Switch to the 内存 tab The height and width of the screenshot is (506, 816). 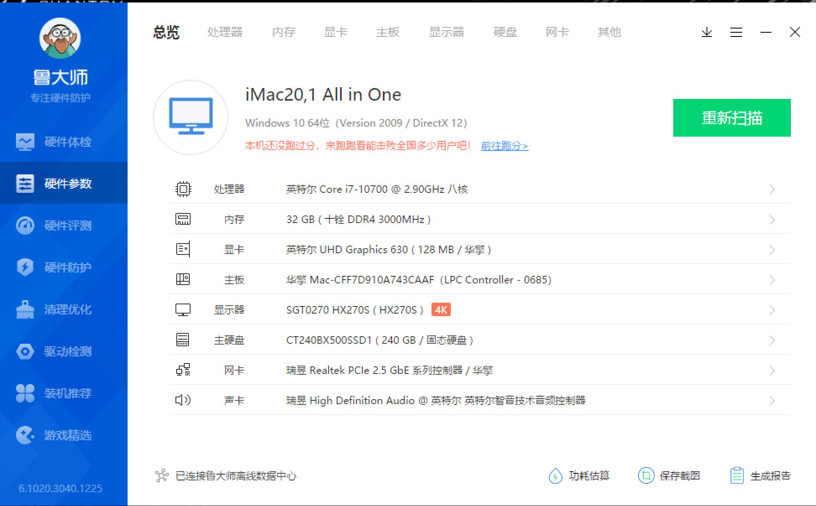point(284,32)
